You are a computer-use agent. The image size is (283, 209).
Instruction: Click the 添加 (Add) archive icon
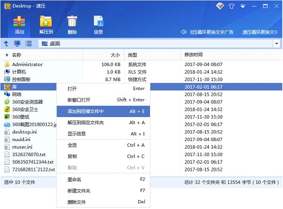(x=19, y=24)
